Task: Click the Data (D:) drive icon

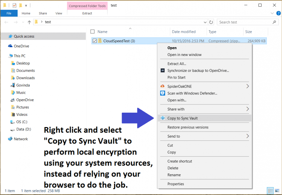Action: click(13, 130)
